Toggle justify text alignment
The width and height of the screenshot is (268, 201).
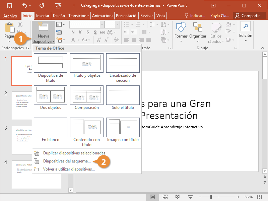(149, 40)
